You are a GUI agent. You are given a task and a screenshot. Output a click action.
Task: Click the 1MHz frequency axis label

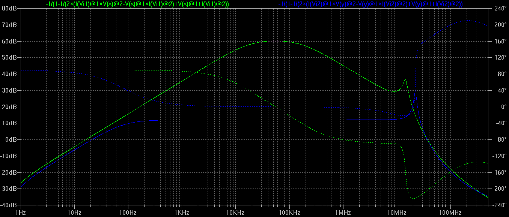click(343, 213)
